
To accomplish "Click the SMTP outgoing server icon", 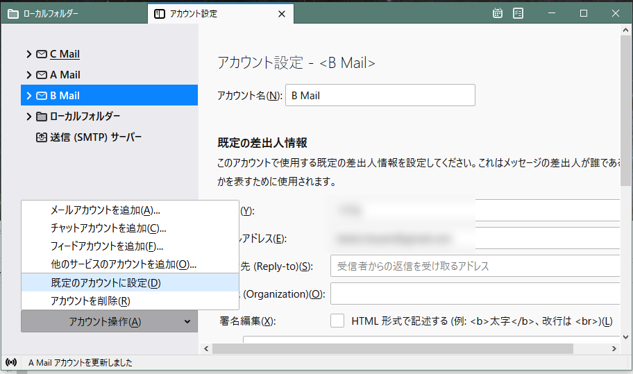I will coord(42,137).
